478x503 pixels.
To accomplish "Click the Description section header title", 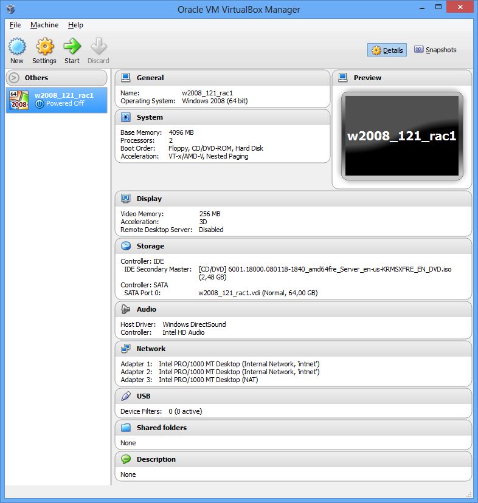I will [x=156, y=459].
